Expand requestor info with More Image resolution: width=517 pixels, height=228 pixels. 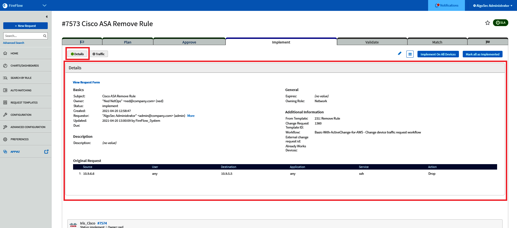point(191,116)
